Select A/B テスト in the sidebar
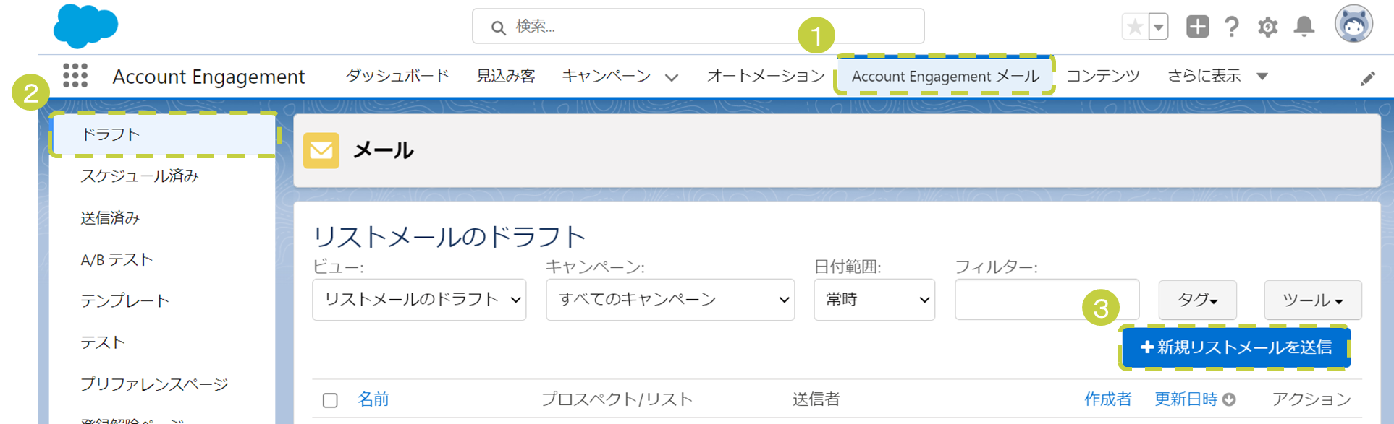Image resolution: width=1394 pixels, height=424 pixels. [117, 260]
